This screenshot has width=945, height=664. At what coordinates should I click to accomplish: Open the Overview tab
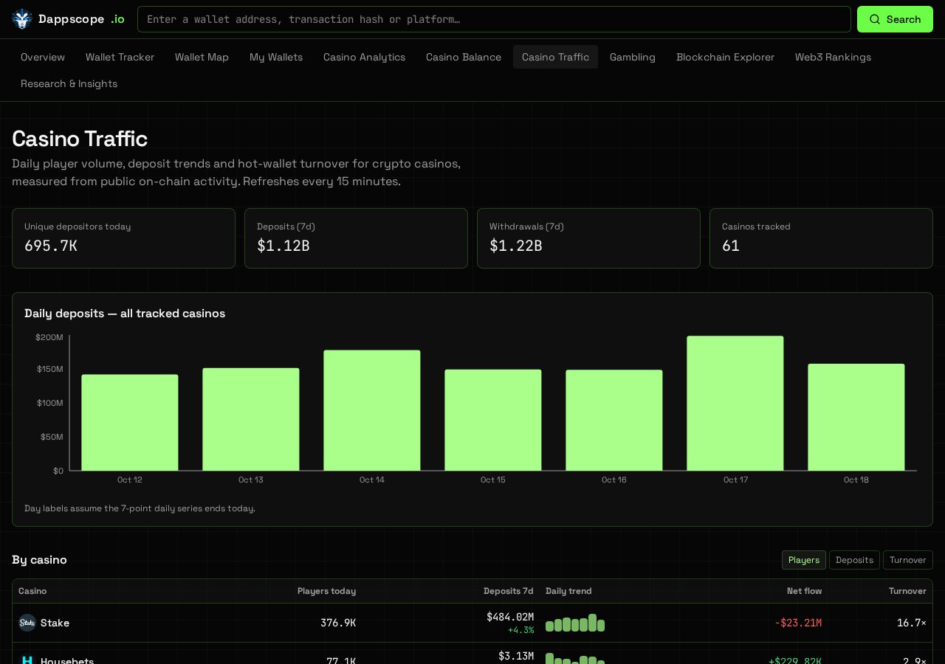coord(43,57)
